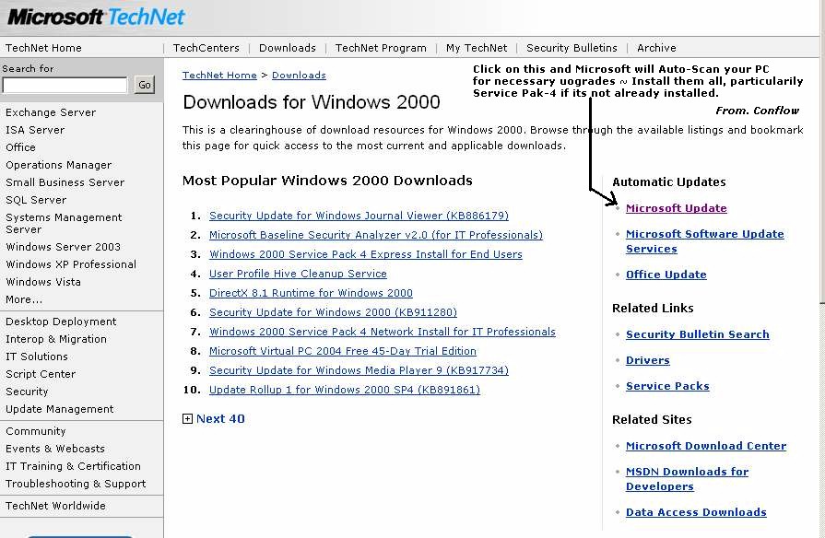Click the Microsoft Update link
The image size is (825, 538).
pyautogui.click(x=676, y=208)
